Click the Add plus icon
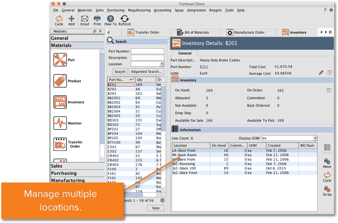338x223 pixels. click(71, 21)
